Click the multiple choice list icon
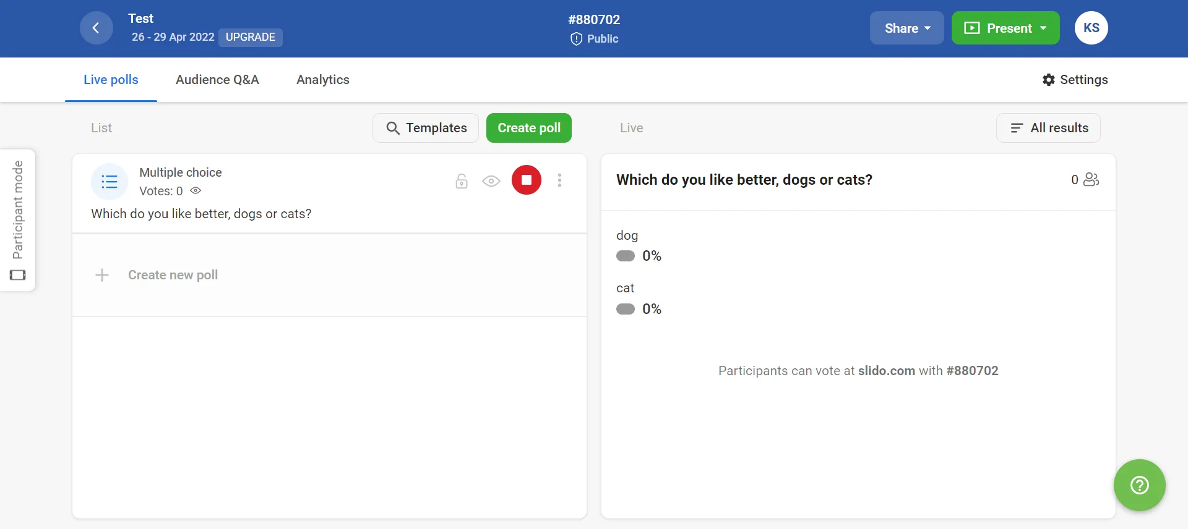 [110, 182]
